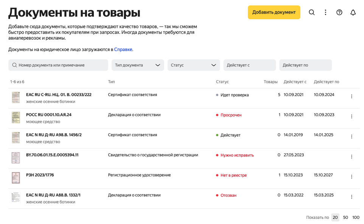This screenshot has height=224, width=364.
Task: Open row menu for BY.70.06.01.15.E.0005394.11
Action: click(x=352, y=157)
